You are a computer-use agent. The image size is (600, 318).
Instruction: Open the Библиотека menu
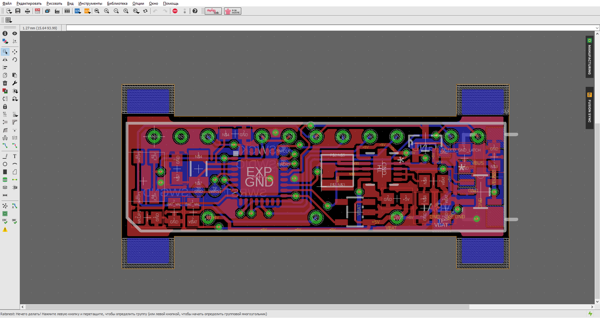click(x=117, y=3)
